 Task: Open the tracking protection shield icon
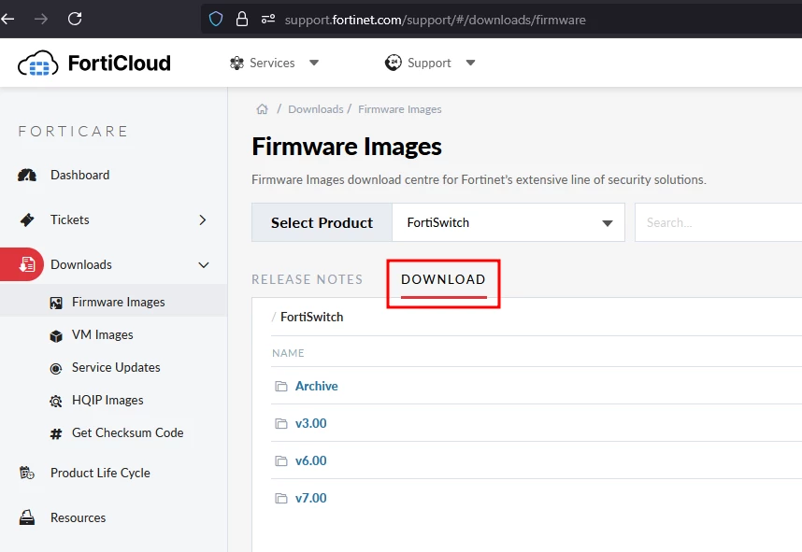pos(216,20)
